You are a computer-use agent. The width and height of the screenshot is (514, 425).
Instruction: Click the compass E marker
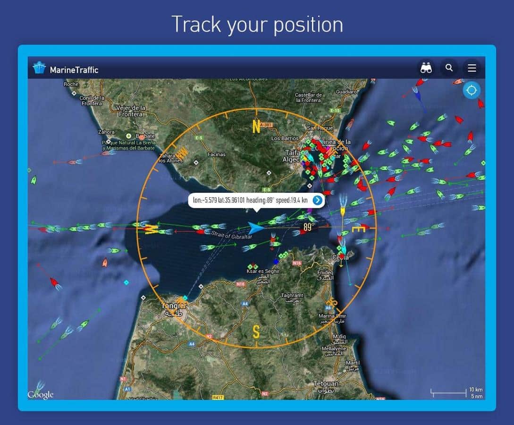coord(359,229)
